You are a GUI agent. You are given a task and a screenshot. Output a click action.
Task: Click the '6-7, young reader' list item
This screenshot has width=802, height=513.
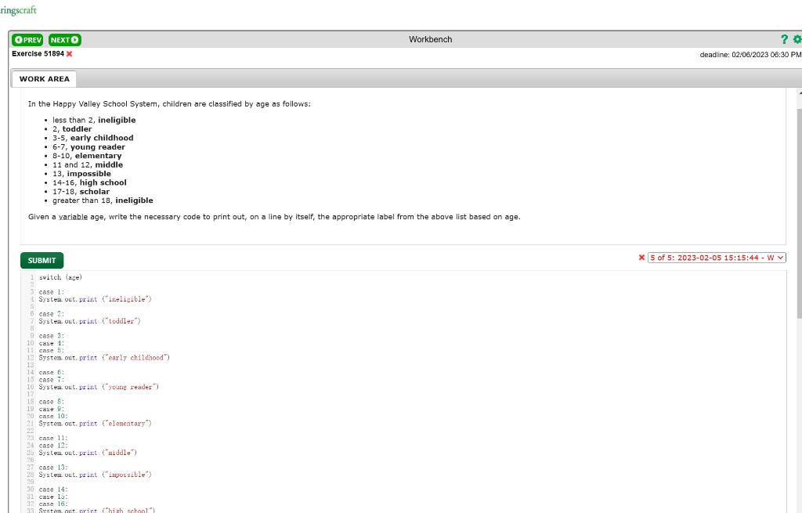[89, 146]
